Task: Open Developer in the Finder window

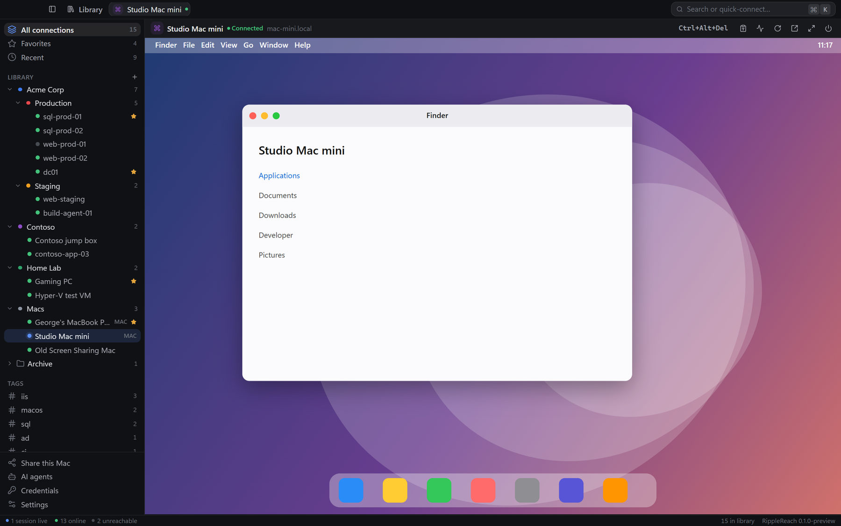Action: (x=276, y=235)
